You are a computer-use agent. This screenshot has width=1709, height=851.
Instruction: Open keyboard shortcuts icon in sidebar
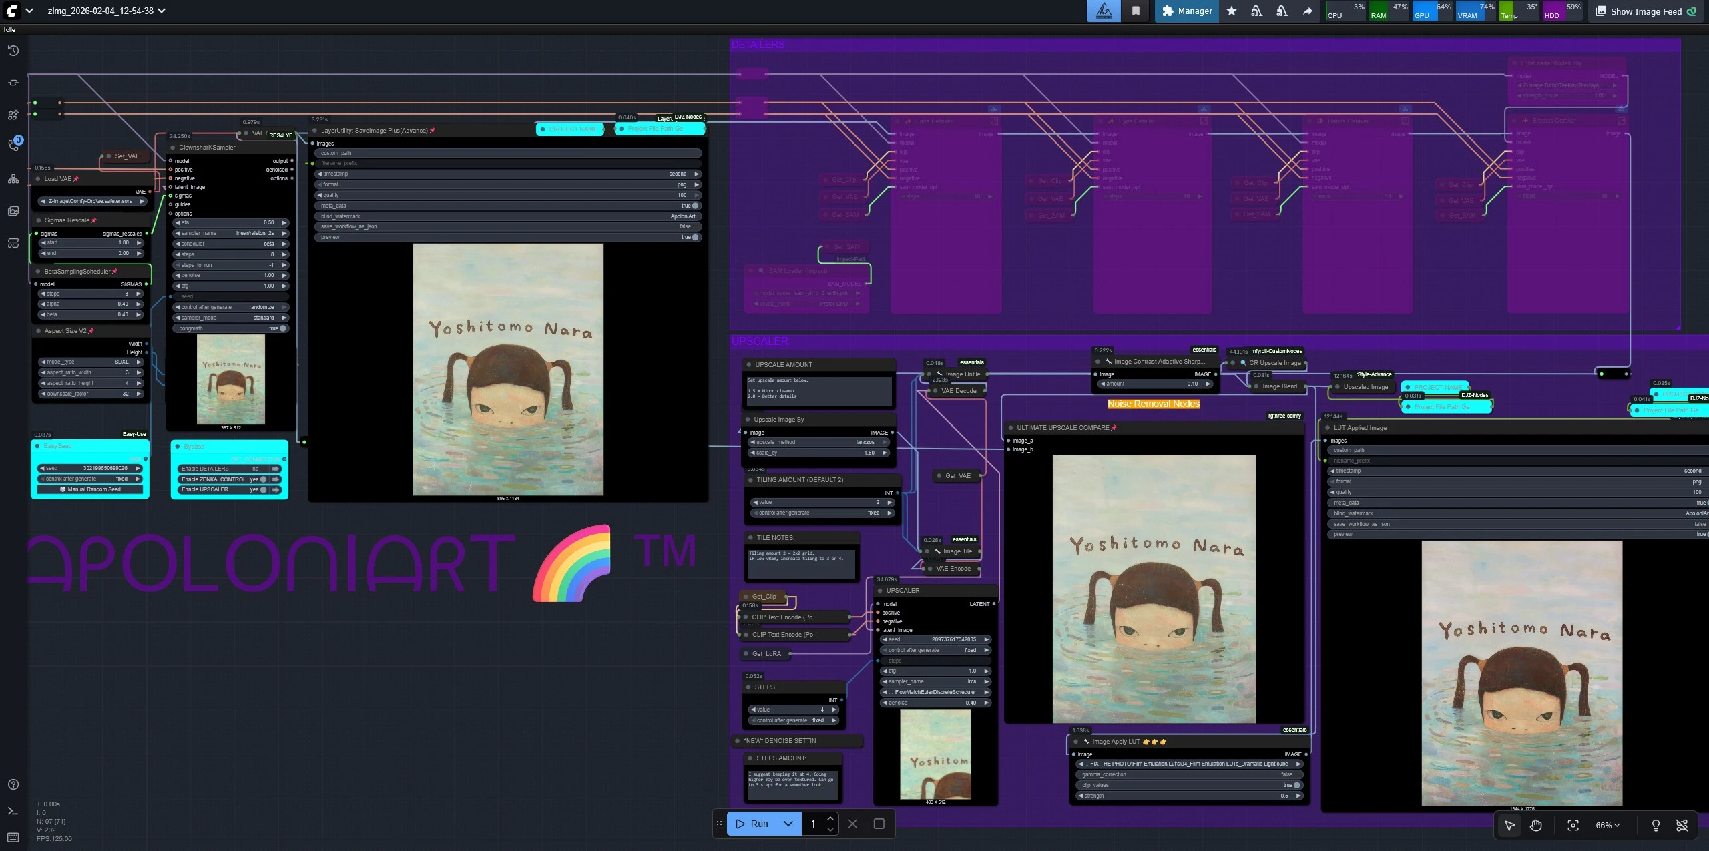pos(13,837)
